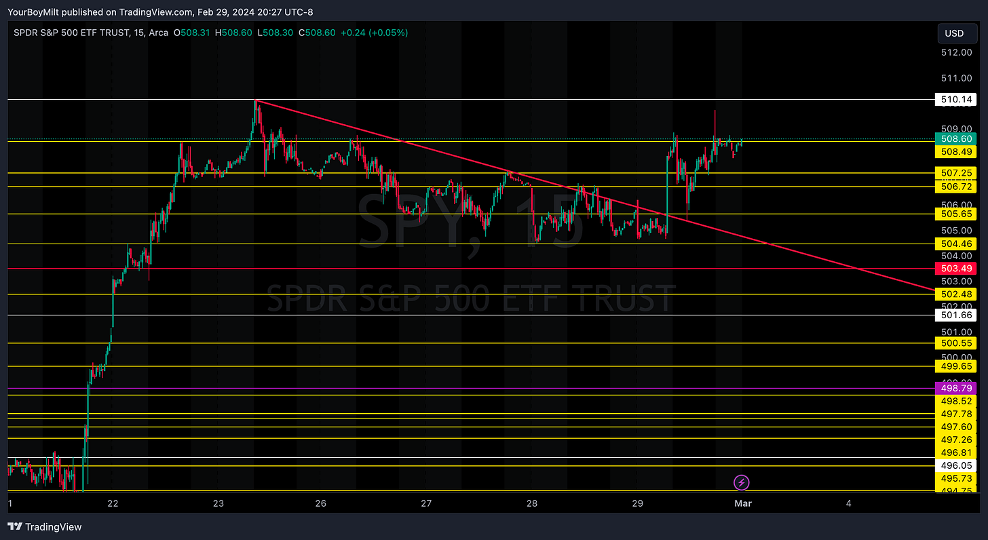Click the 512.00 price axis tick
This screenshot has width=988, height=540.
[x=956, y=52]
